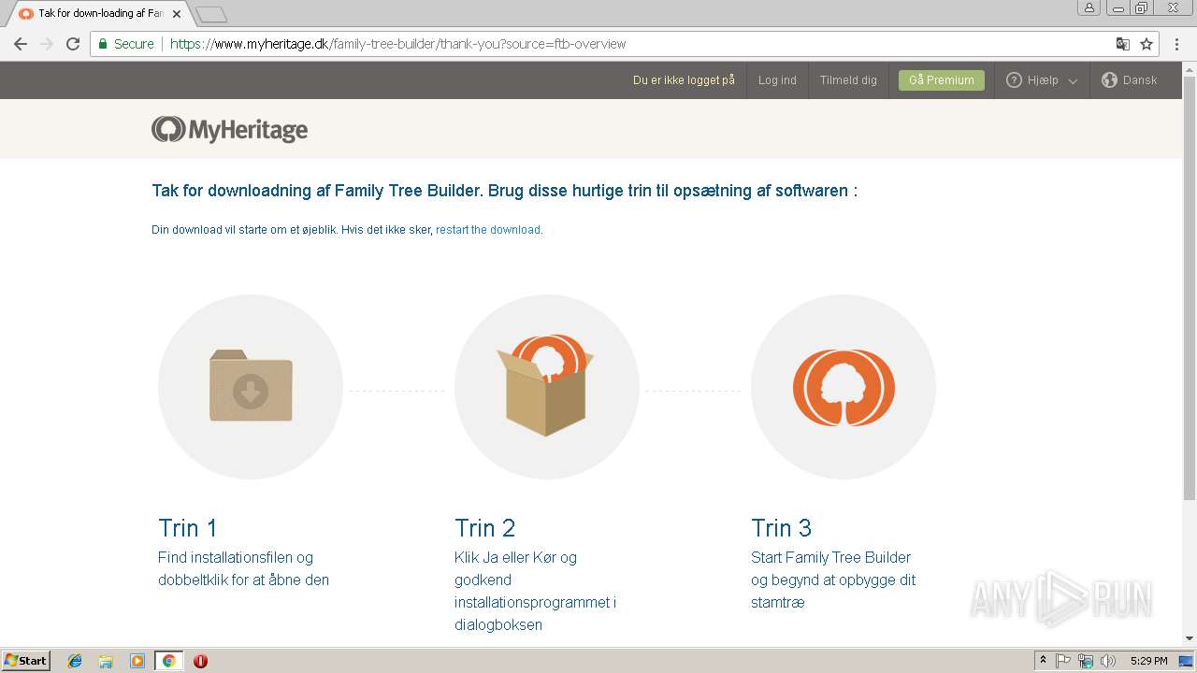
Task: Click the help question mark icon
Action: pyautogui.click(x=1014, y=80)
